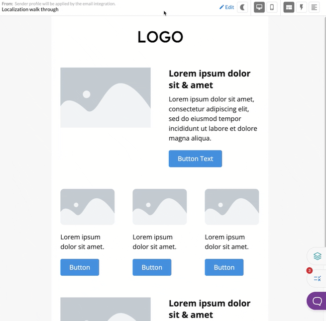The height and width of the screenshot is (321, 326).
Task: Toggle dark mode with the moon icon
Action: pos(242,7)
